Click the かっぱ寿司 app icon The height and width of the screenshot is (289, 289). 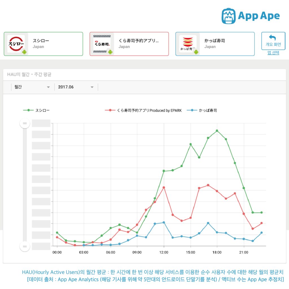188,44
